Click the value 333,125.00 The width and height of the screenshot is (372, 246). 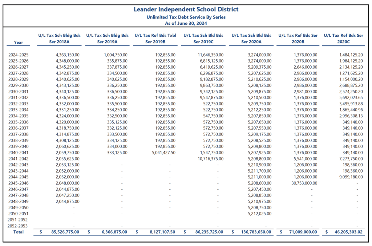pyautogui.click(x=117, y=153)
